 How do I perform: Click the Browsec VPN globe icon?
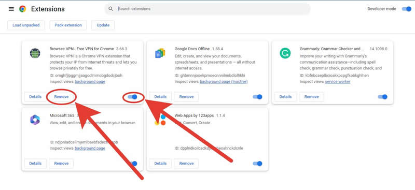coord(35,53)
